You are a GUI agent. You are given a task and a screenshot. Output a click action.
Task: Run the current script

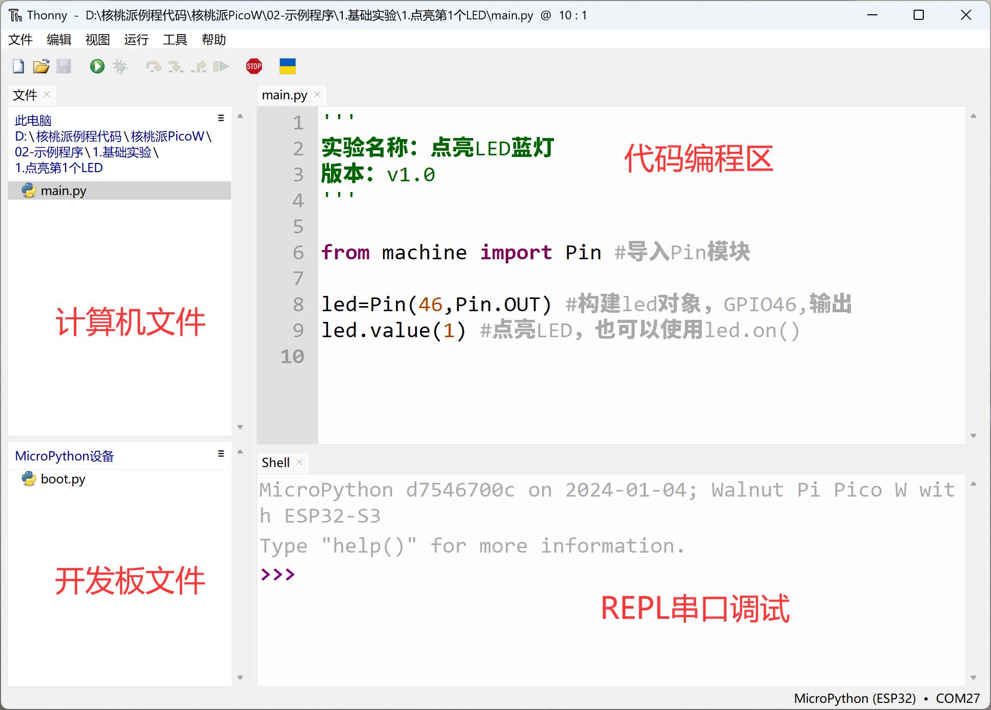[x=97, y=66]
